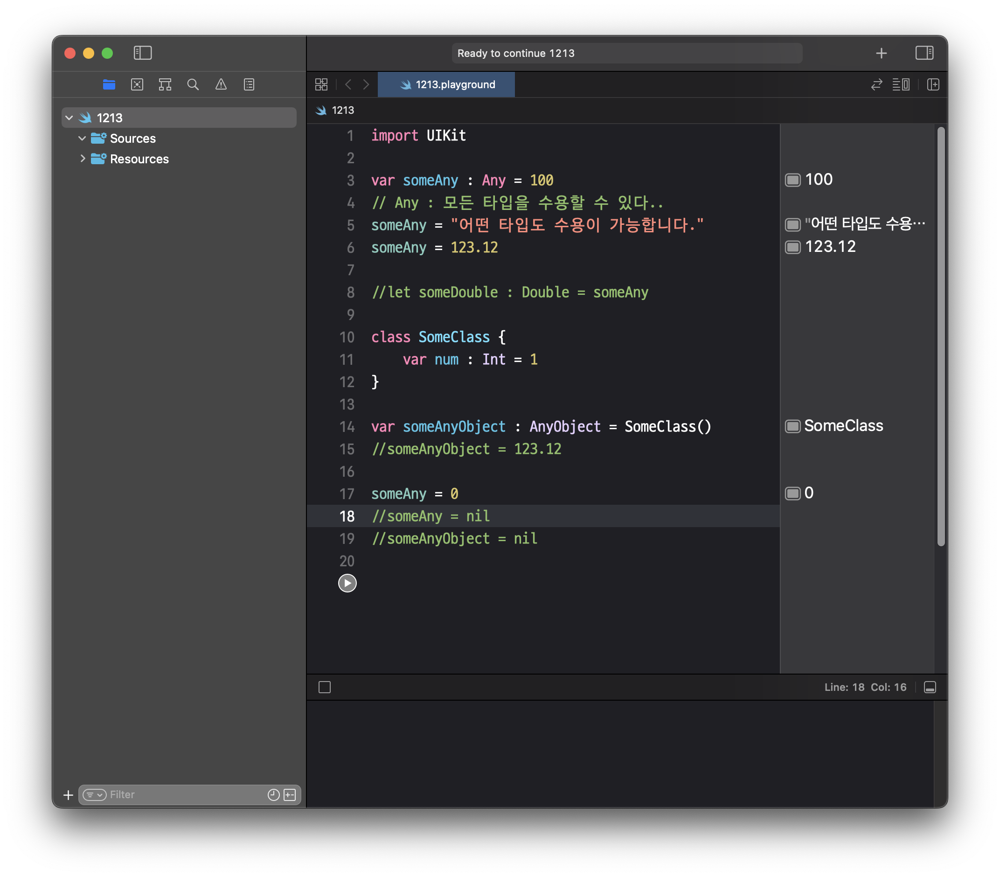Click the editor vertical scrollbar
This screenshot has height=877, width=1000.
point(940,337)
